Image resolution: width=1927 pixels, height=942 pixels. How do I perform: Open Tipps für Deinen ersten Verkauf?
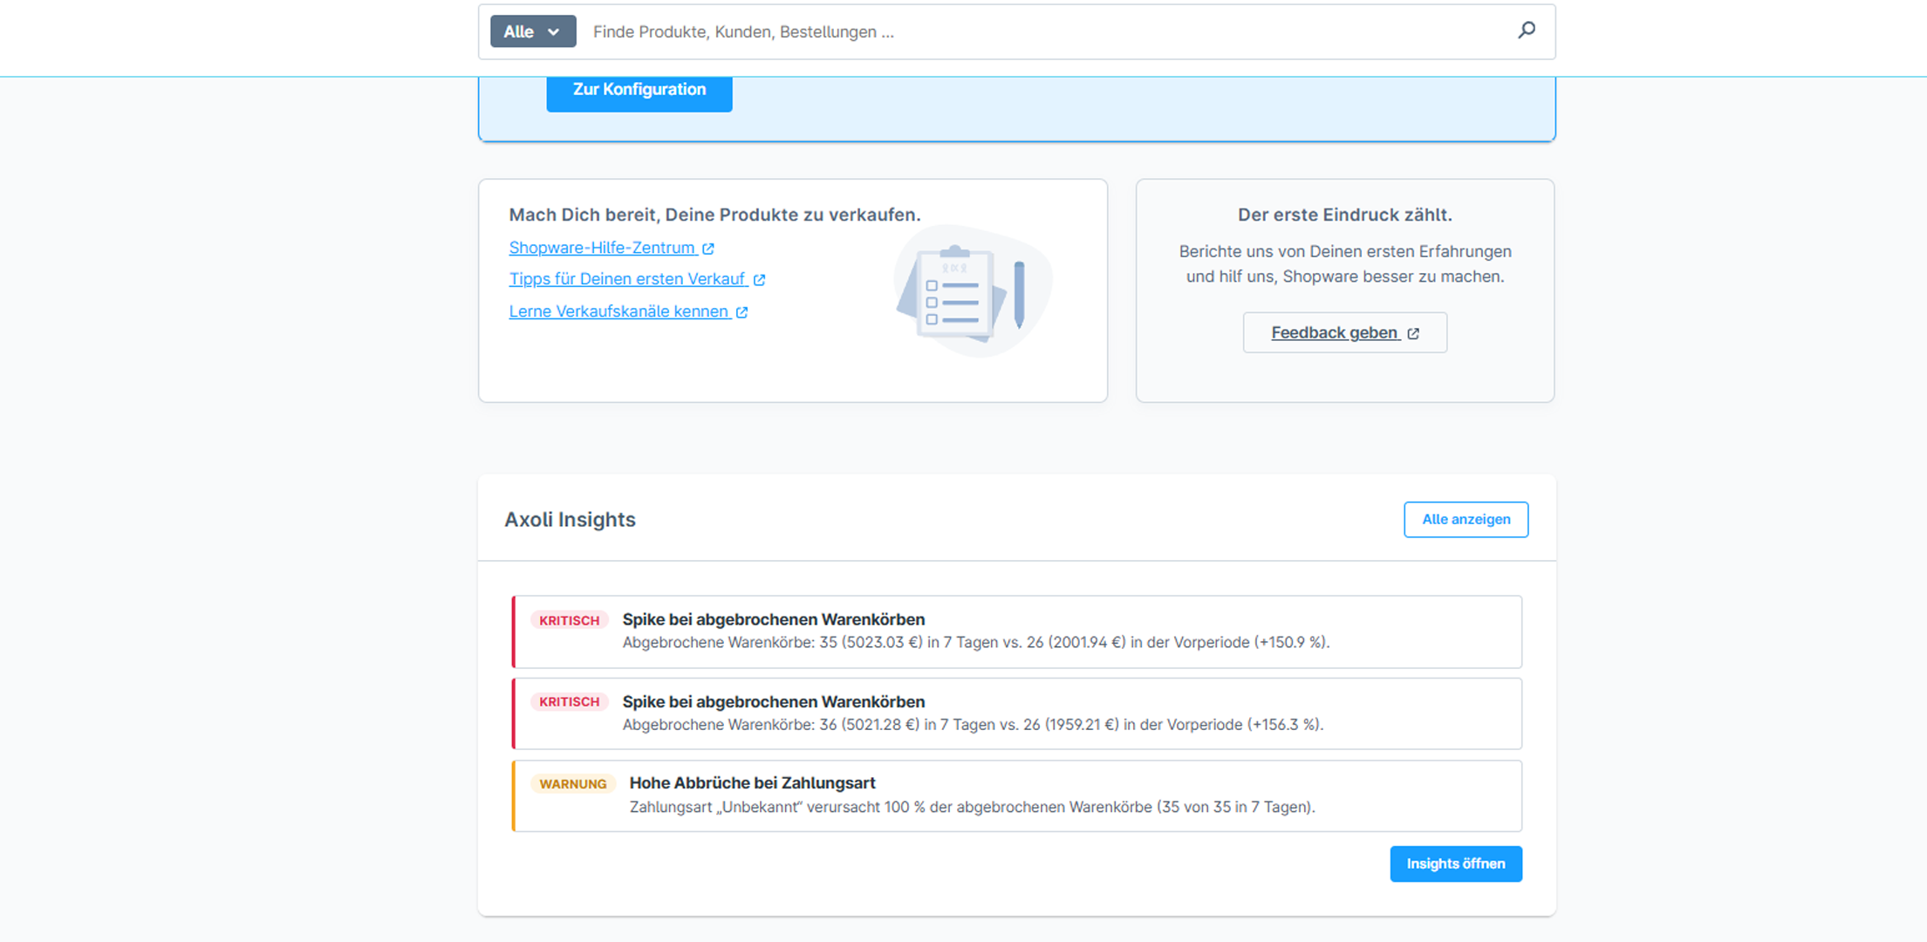(x=627, y=279)
